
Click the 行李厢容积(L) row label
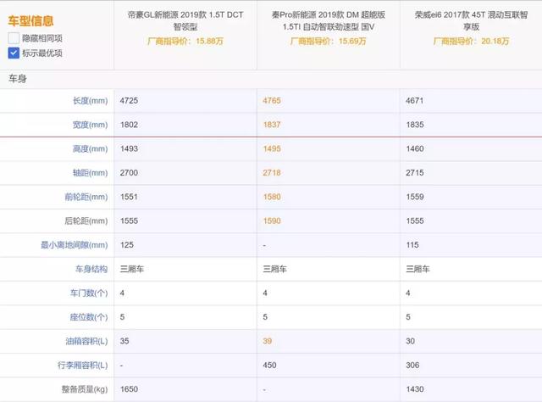click(x=83, y=366)
